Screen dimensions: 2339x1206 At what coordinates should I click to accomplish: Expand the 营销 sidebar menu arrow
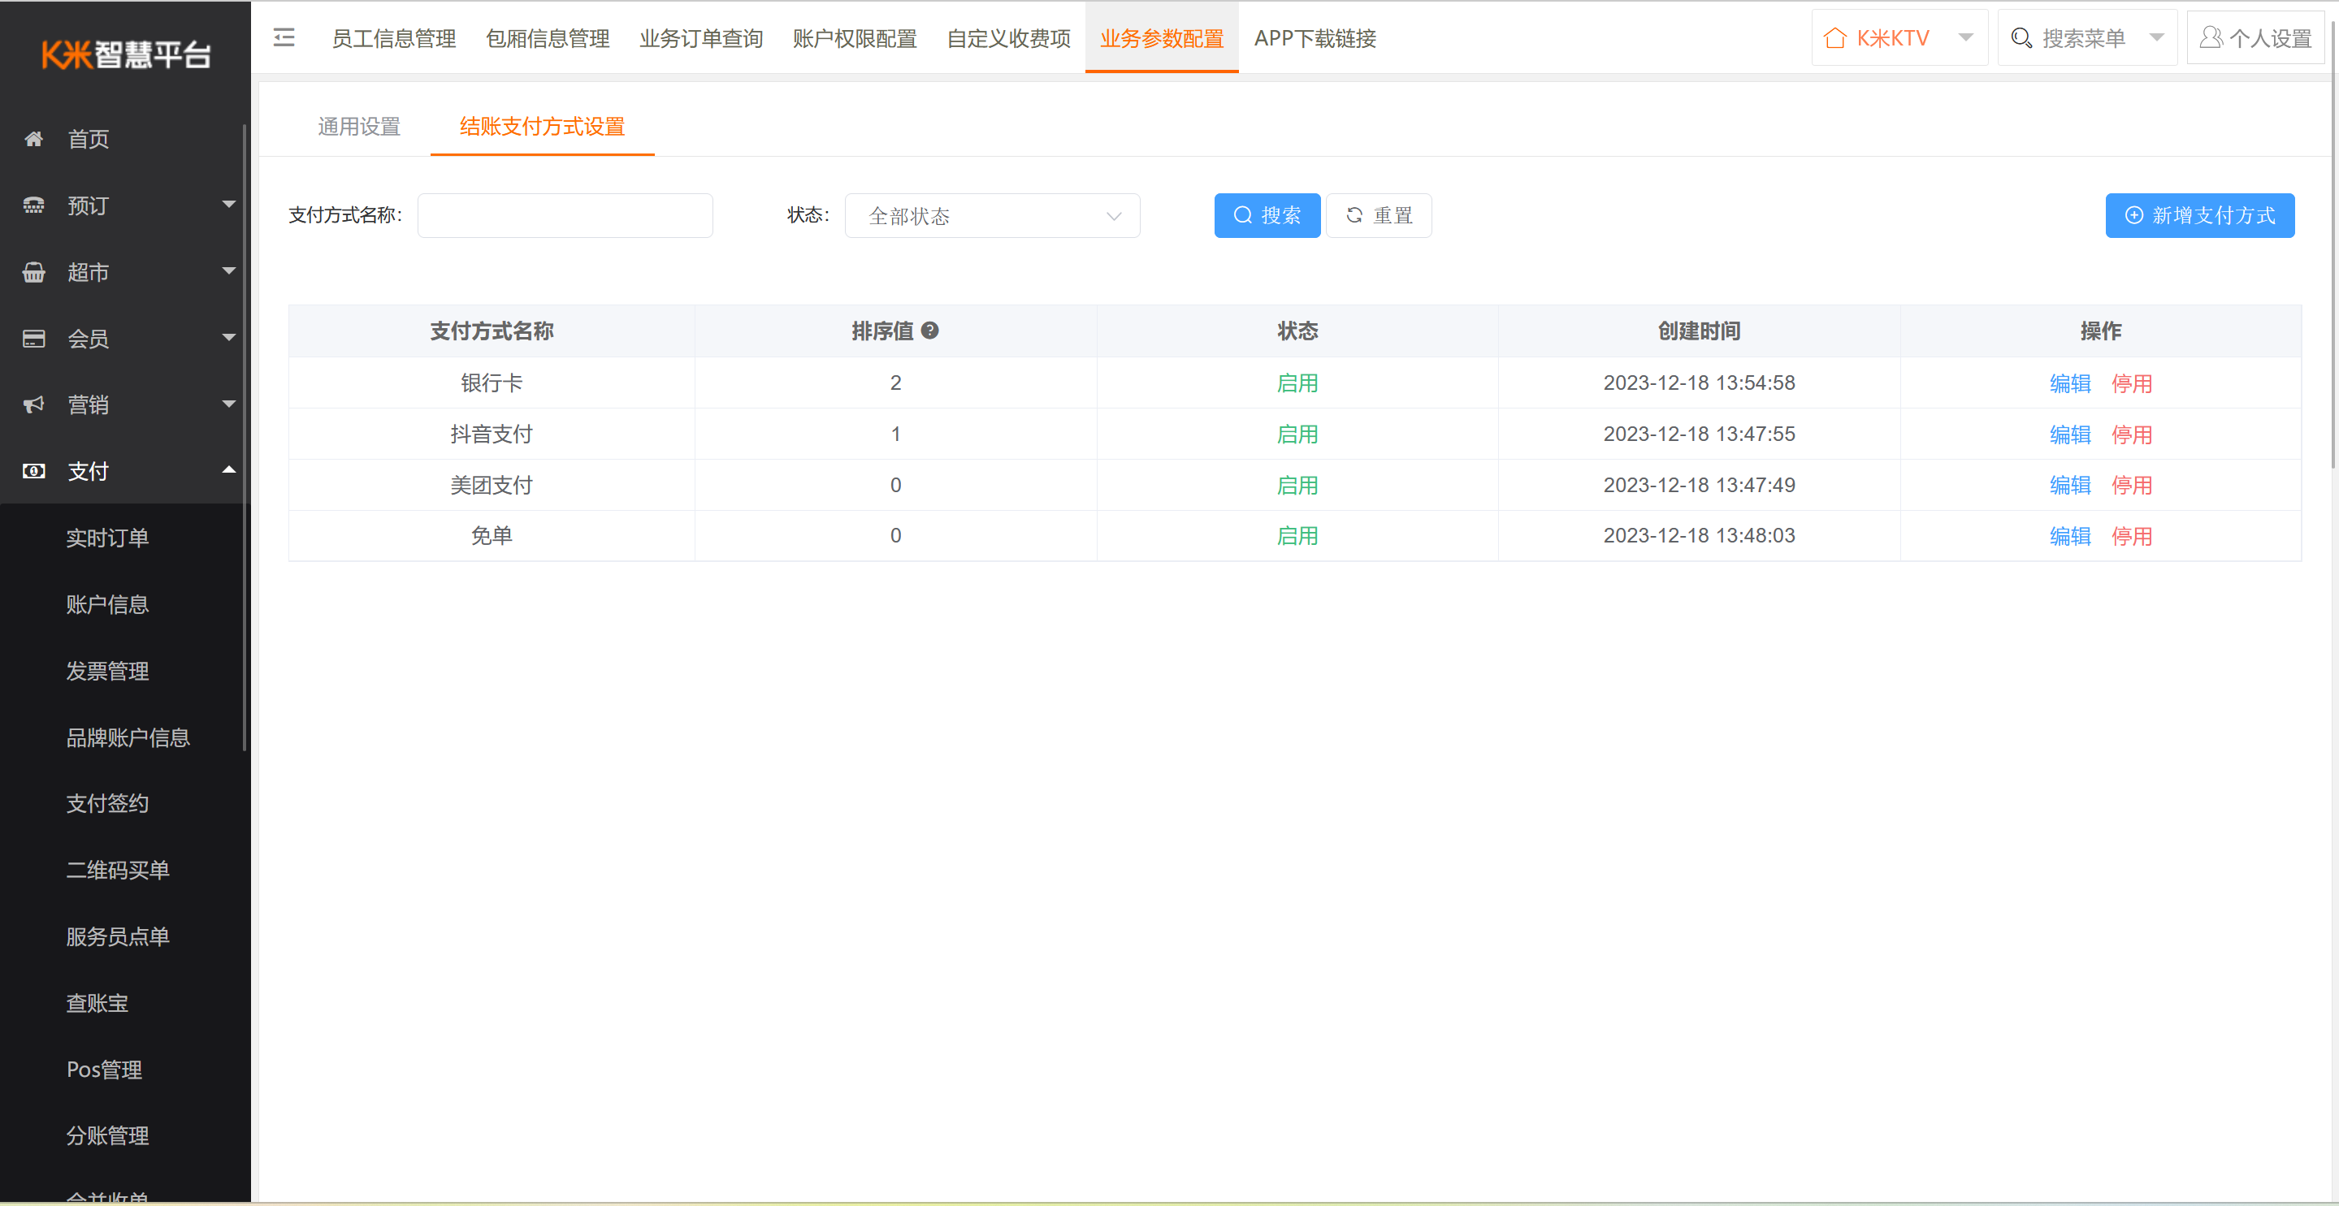(229, 403)
